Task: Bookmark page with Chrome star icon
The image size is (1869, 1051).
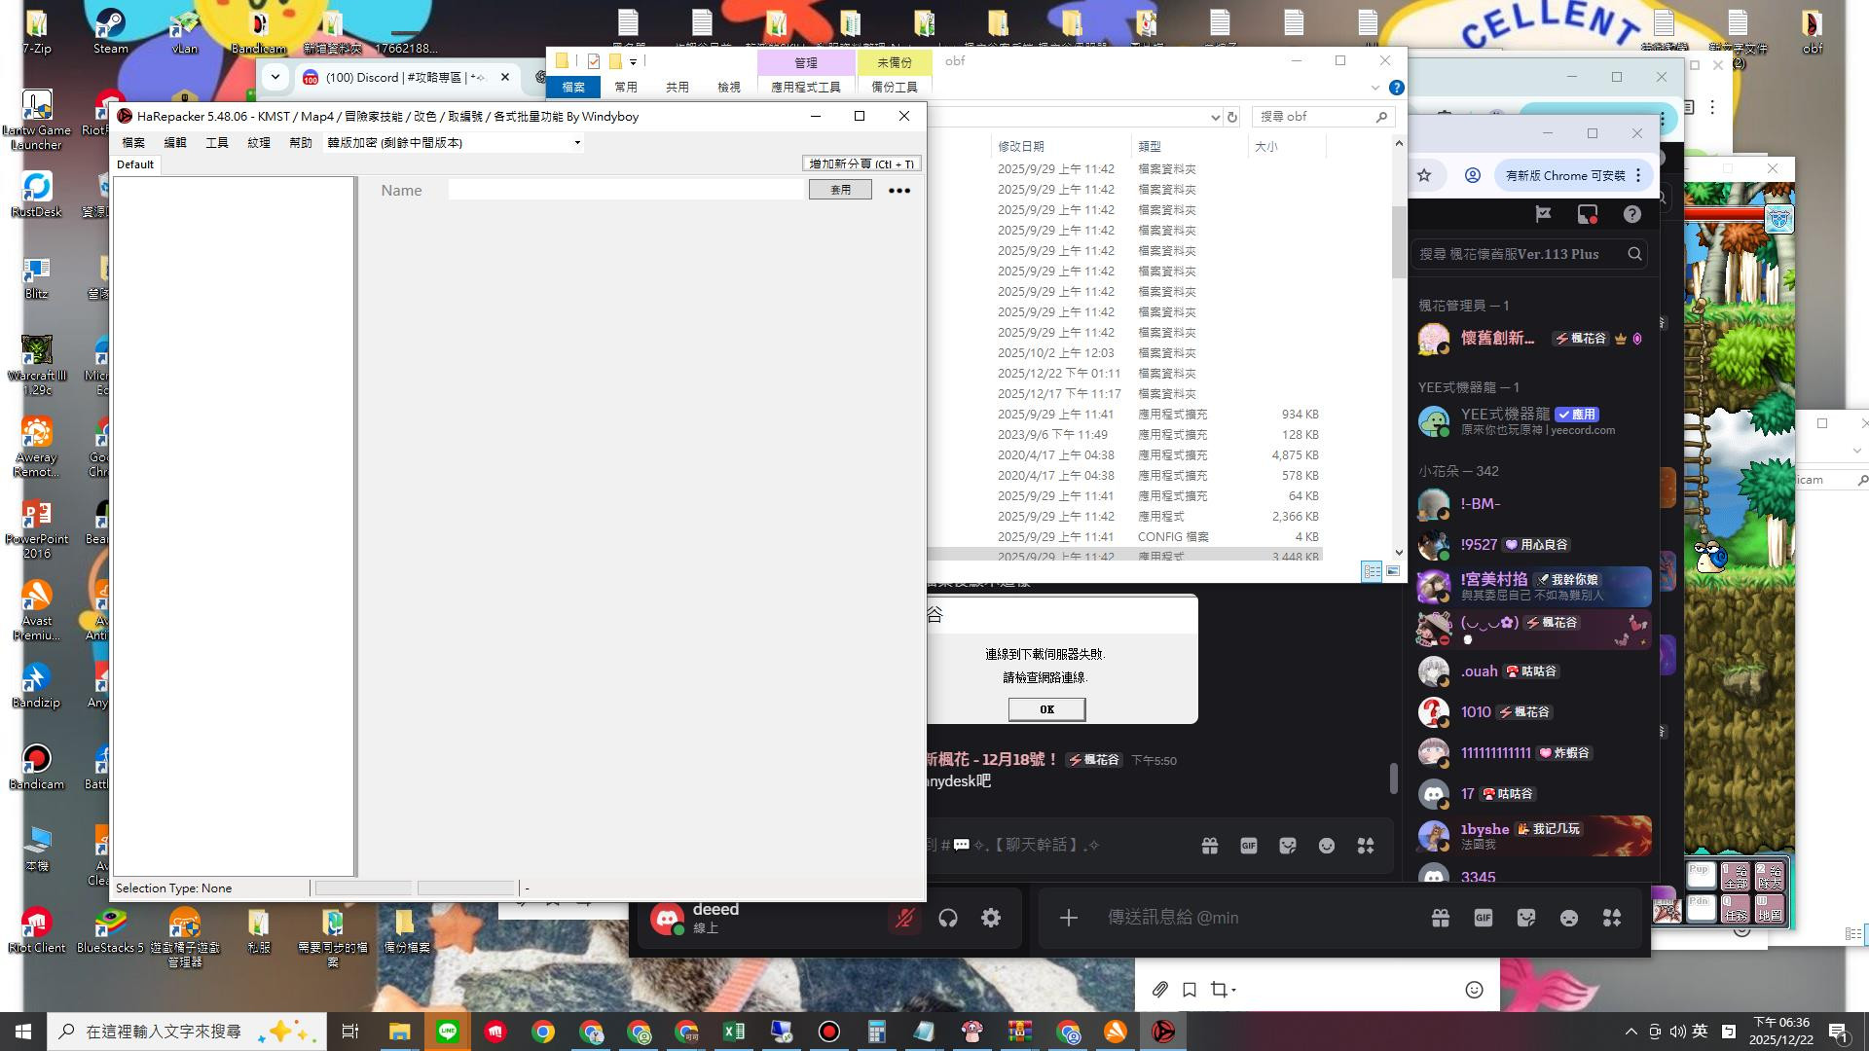Action: click(x=1424, y=175)
